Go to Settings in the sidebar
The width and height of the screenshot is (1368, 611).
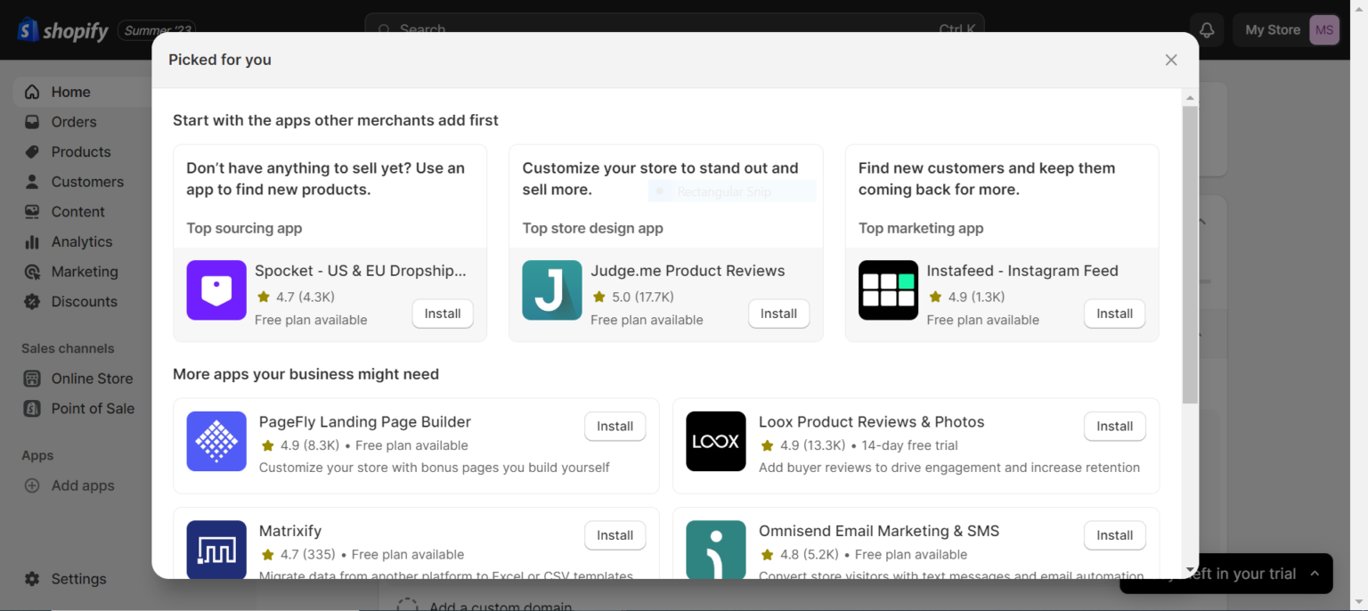tap(78, 579)
